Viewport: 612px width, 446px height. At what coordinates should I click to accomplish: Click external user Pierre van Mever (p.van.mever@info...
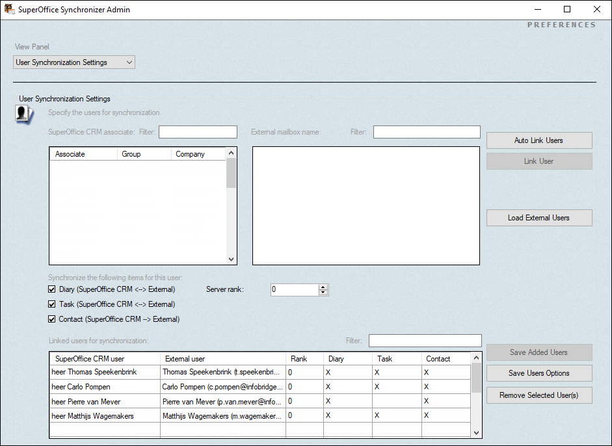(223, 401)
